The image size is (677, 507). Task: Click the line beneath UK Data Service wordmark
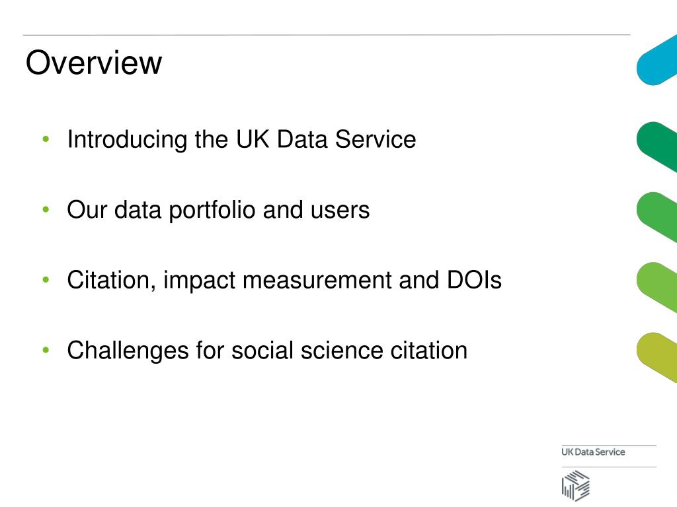tap(609, 467)
